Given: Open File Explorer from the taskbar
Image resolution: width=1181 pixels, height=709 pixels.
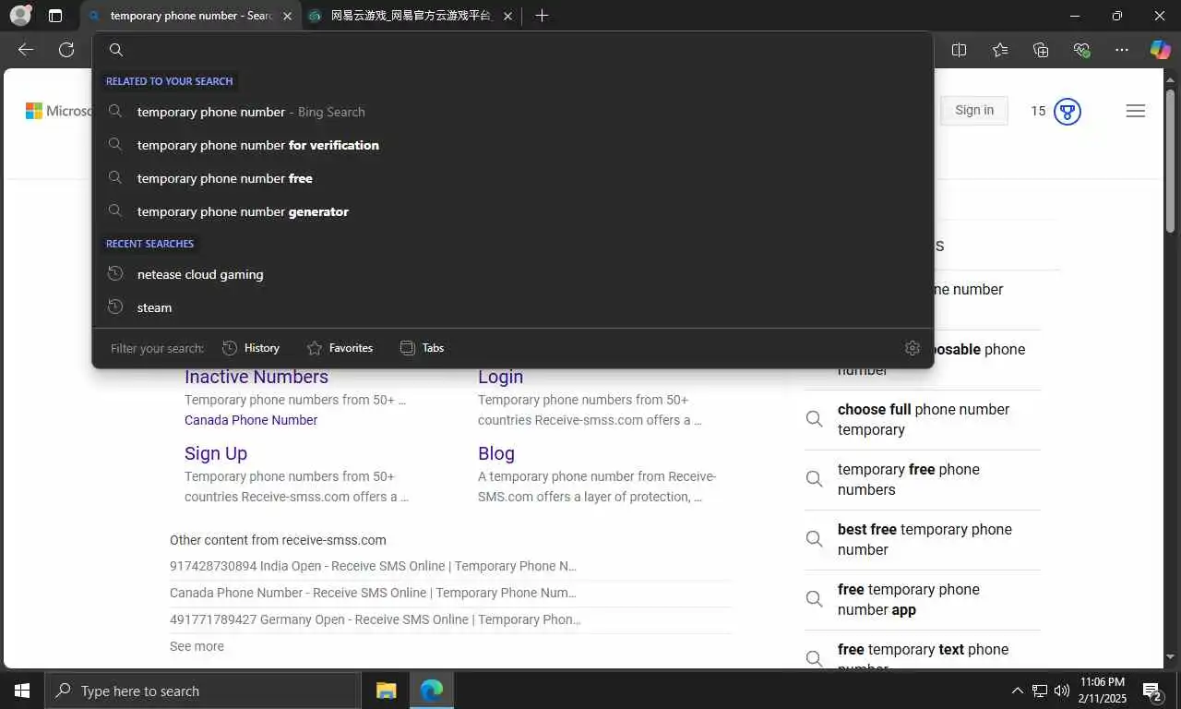Looking at the screenshot, I should pos(386,691).
